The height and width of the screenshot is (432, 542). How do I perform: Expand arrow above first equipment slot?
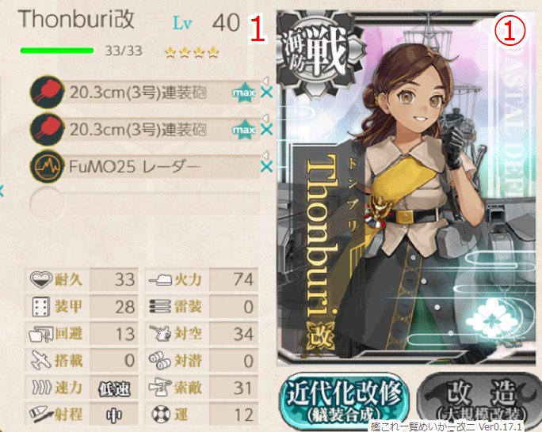pos(265,81)
